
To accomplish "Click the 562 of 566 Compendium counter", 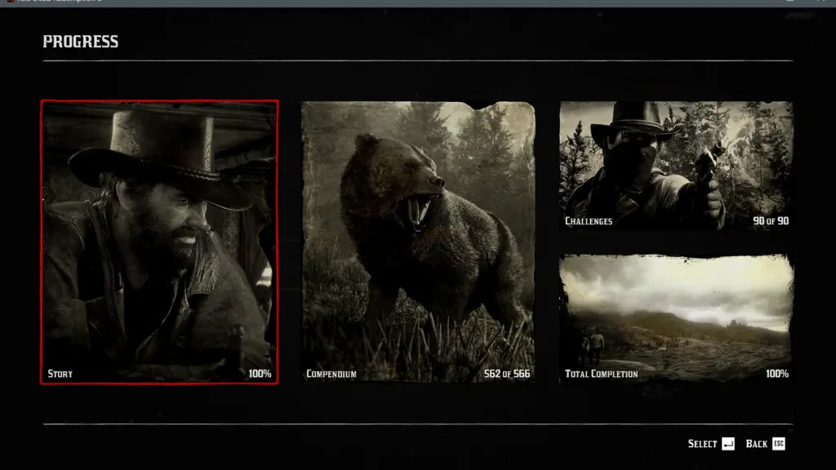I will pos(506,374).
